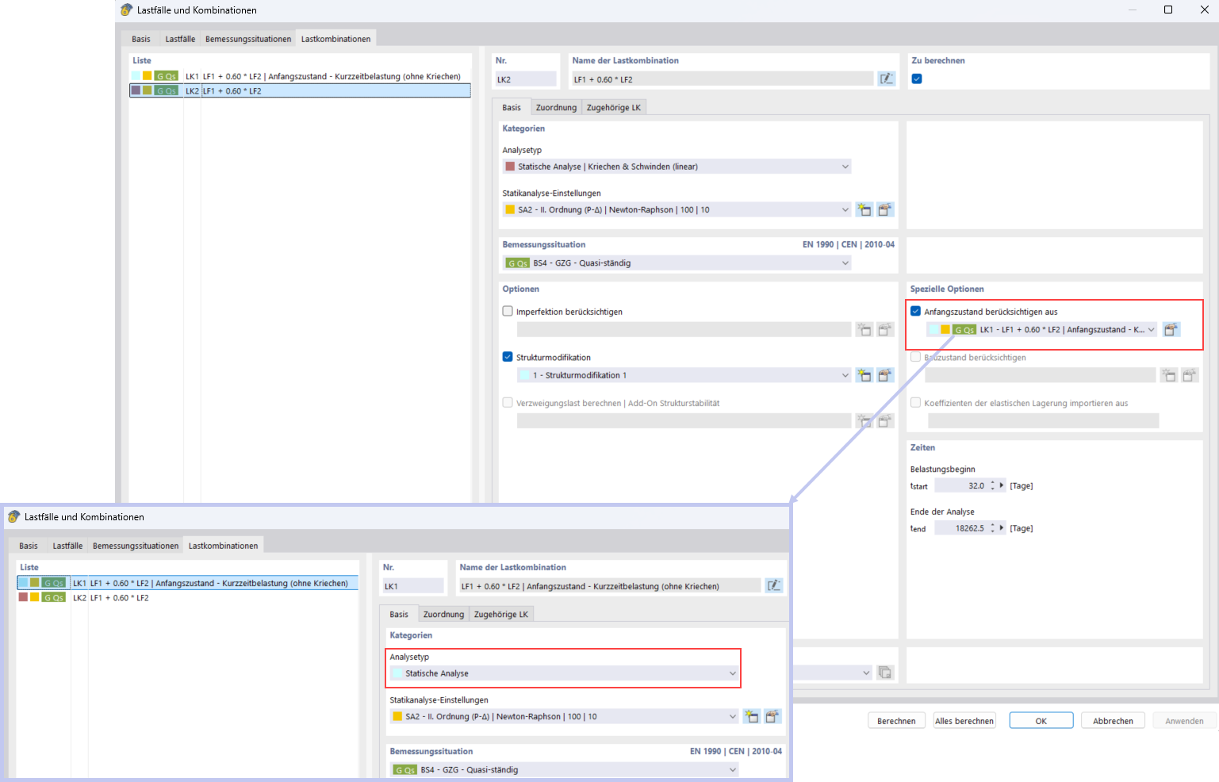
Task: Open Anfangszustand LK1 dropdown
Action: click(1042, 329)
